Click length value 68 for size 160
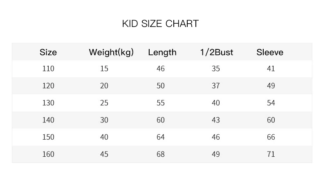Image resolution: width=323 pixels, height=178 pixels. pos(161,154)
